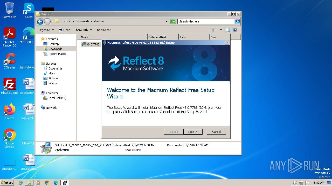Launch Firefox desktop shortcut
332x186 pixels.
pos(9,112)
